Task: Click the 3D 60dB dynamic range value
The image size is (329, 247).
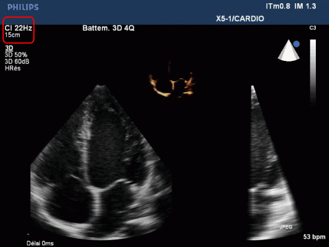Action: [17, 61]
